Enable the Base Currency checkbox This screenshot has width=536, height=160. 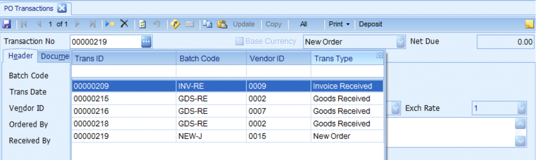240,41
